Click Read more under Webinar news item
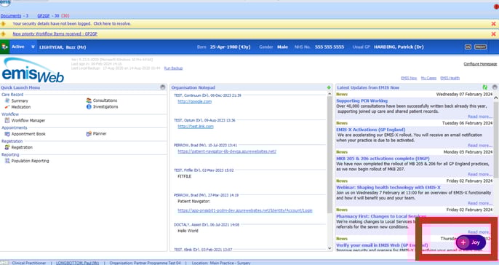Screen dimensions: 499x265 480,203
